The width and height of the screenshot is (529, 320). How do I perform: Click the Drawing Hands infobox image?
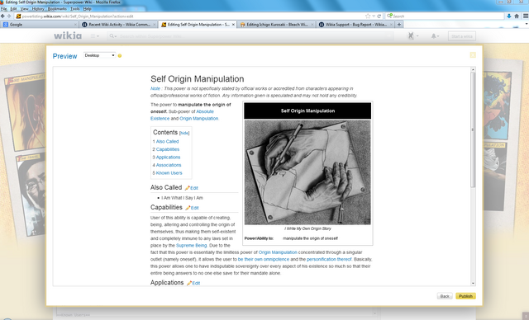pos(307,172)
